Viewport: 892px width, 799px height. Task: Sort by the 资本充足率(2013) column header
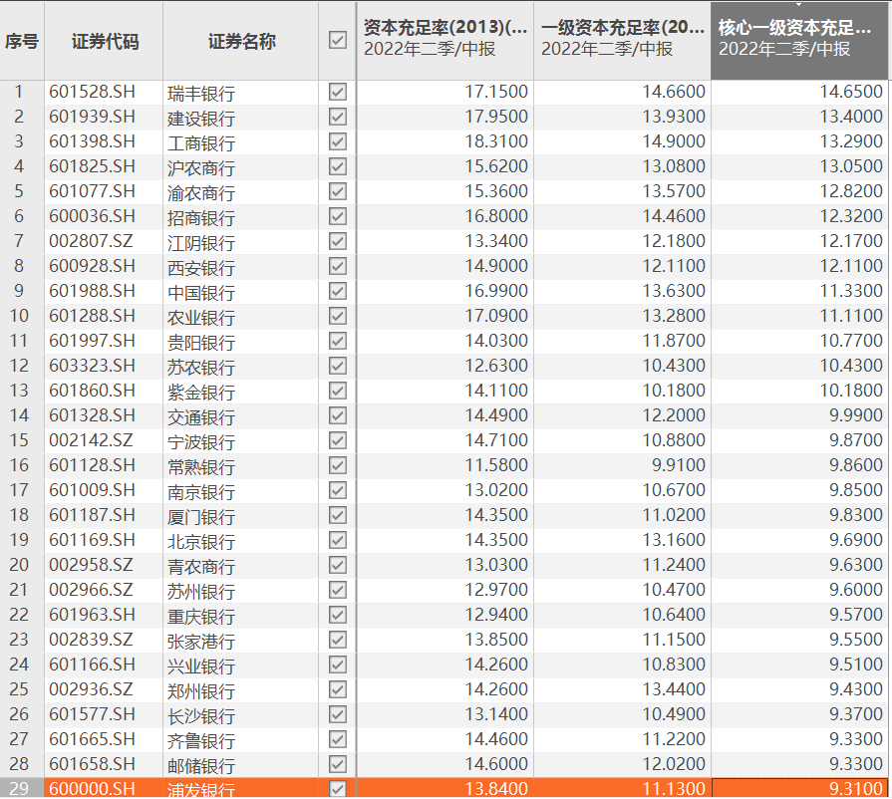445,41
